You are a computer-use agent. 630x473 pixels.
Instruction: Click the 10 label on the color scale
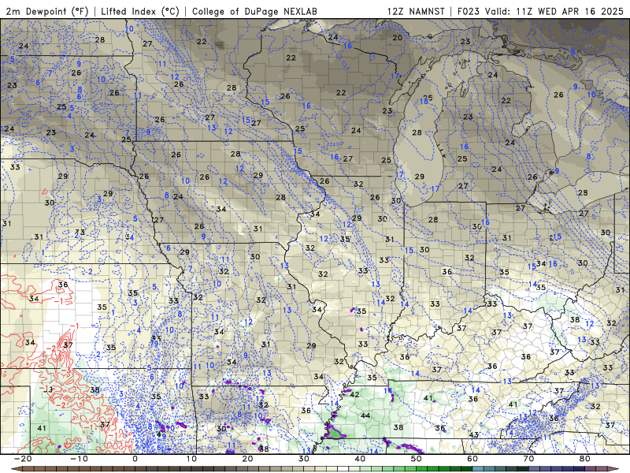coord(191,459)
